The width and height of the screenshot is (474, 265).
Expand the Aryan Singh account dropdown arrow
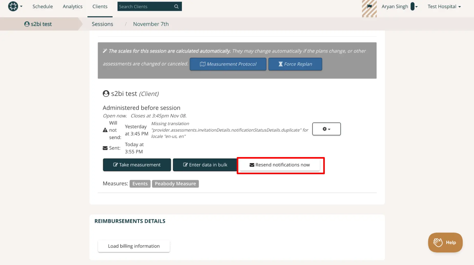pos(416,7)
